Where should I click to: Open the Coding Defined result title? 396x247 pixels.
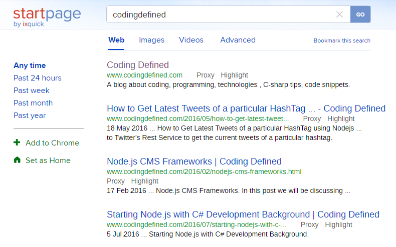(138, 65)
